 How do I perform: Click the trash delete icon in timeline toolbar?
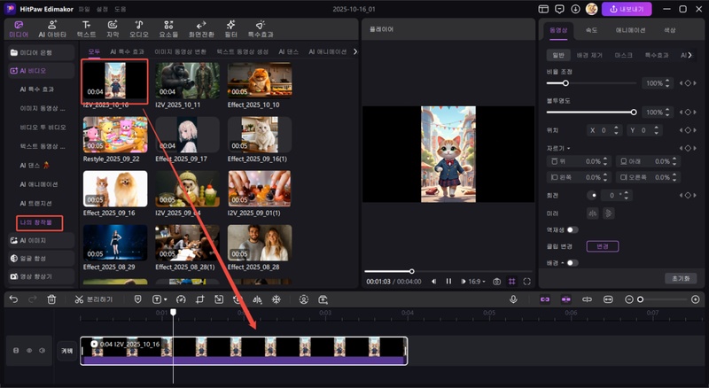[x=51, y=299]
